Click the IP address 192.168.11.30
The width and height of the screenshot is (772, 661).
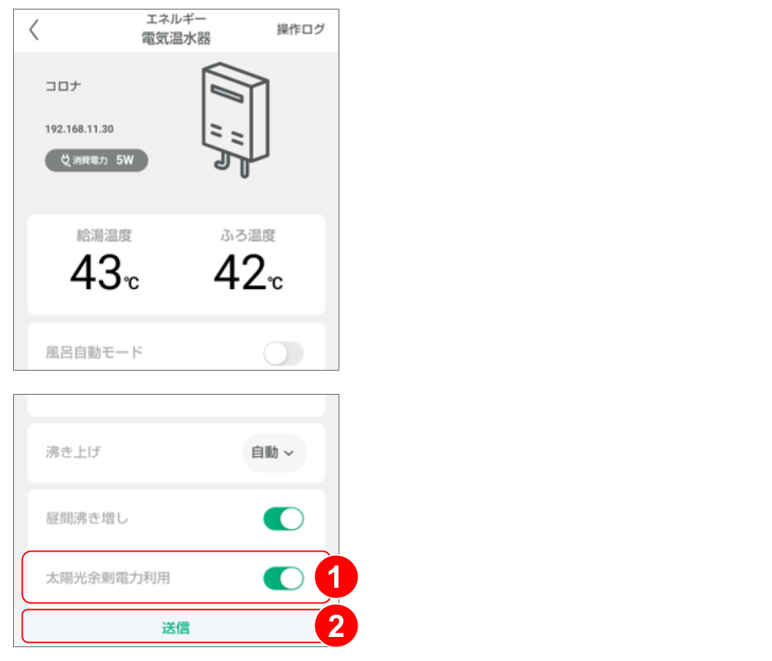coord(79,129)
